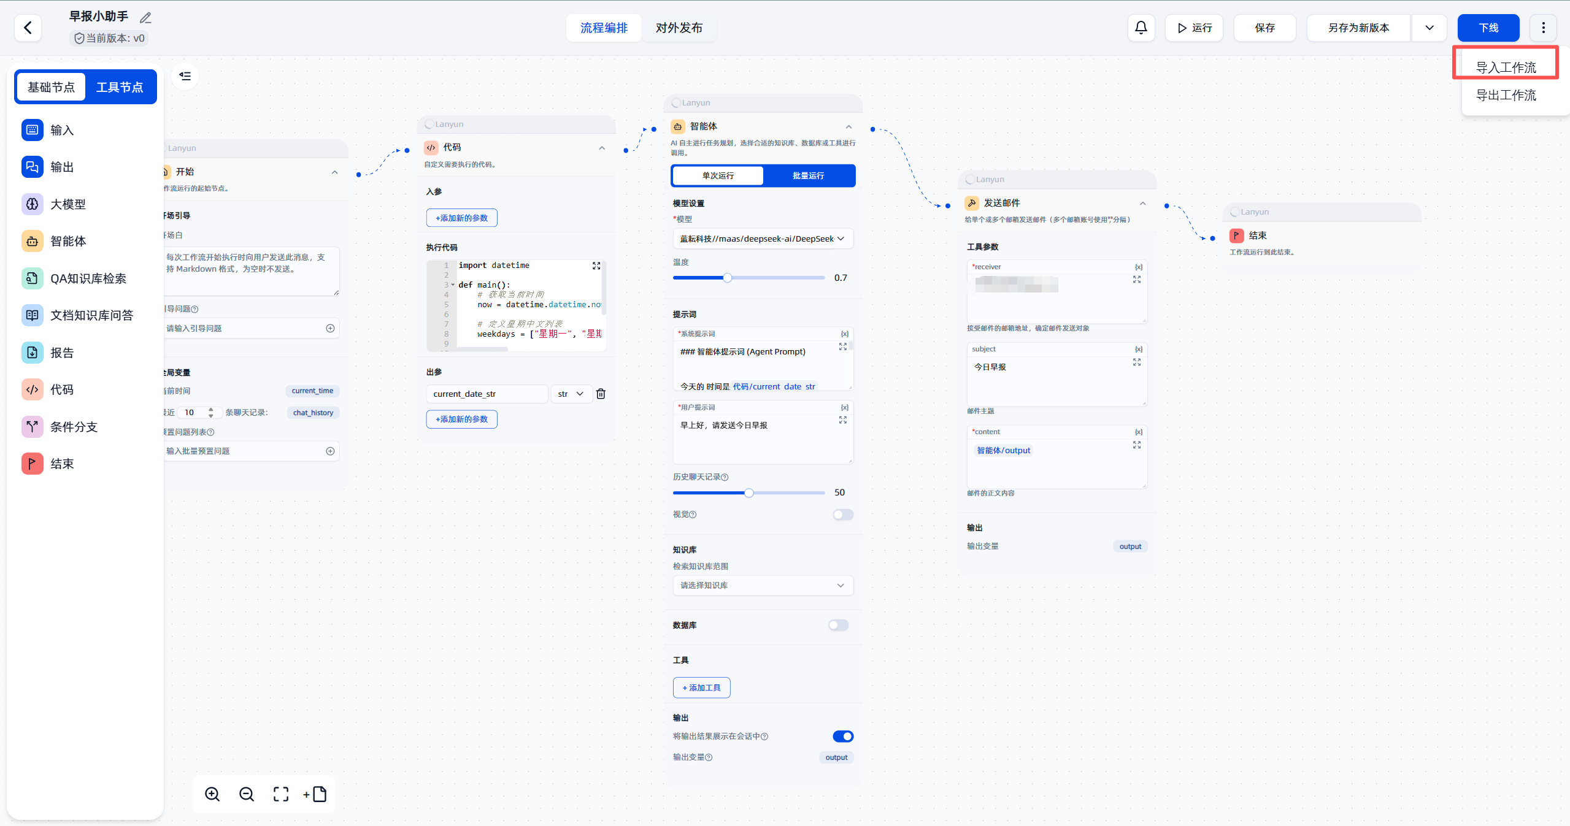Image resolution: width=1570 pixels, height=826 pixels.
Task: Click the 保存 button
Action: 1264,28
